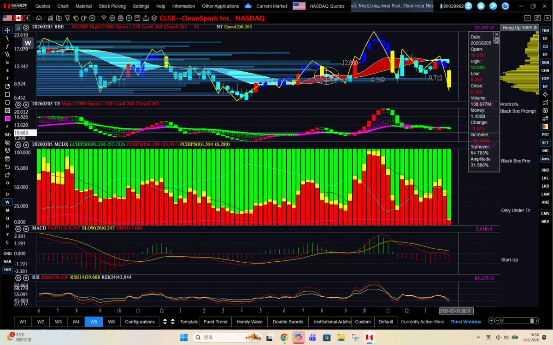The width and height of the screenshot is (553, 345).
Task: Apply the Fund Trend template
Action: [215, 322]
